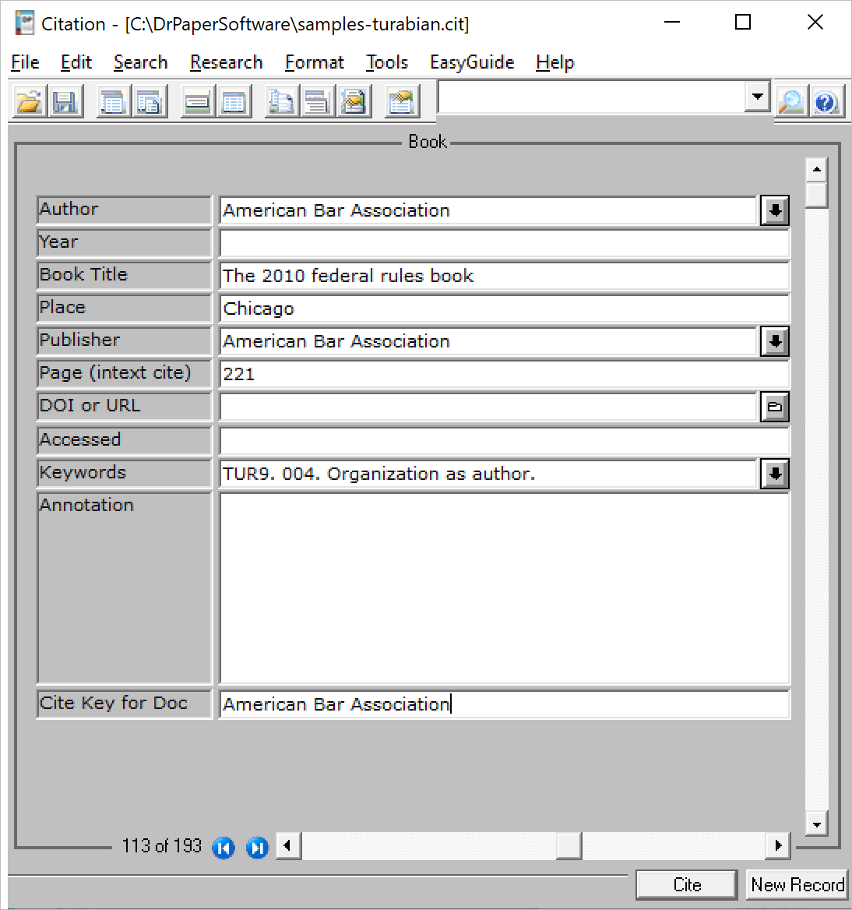The width and height of the screenshot is (852, 910).
Task: Click the horizontal scrollbar thumb
Action: (569, 845)
